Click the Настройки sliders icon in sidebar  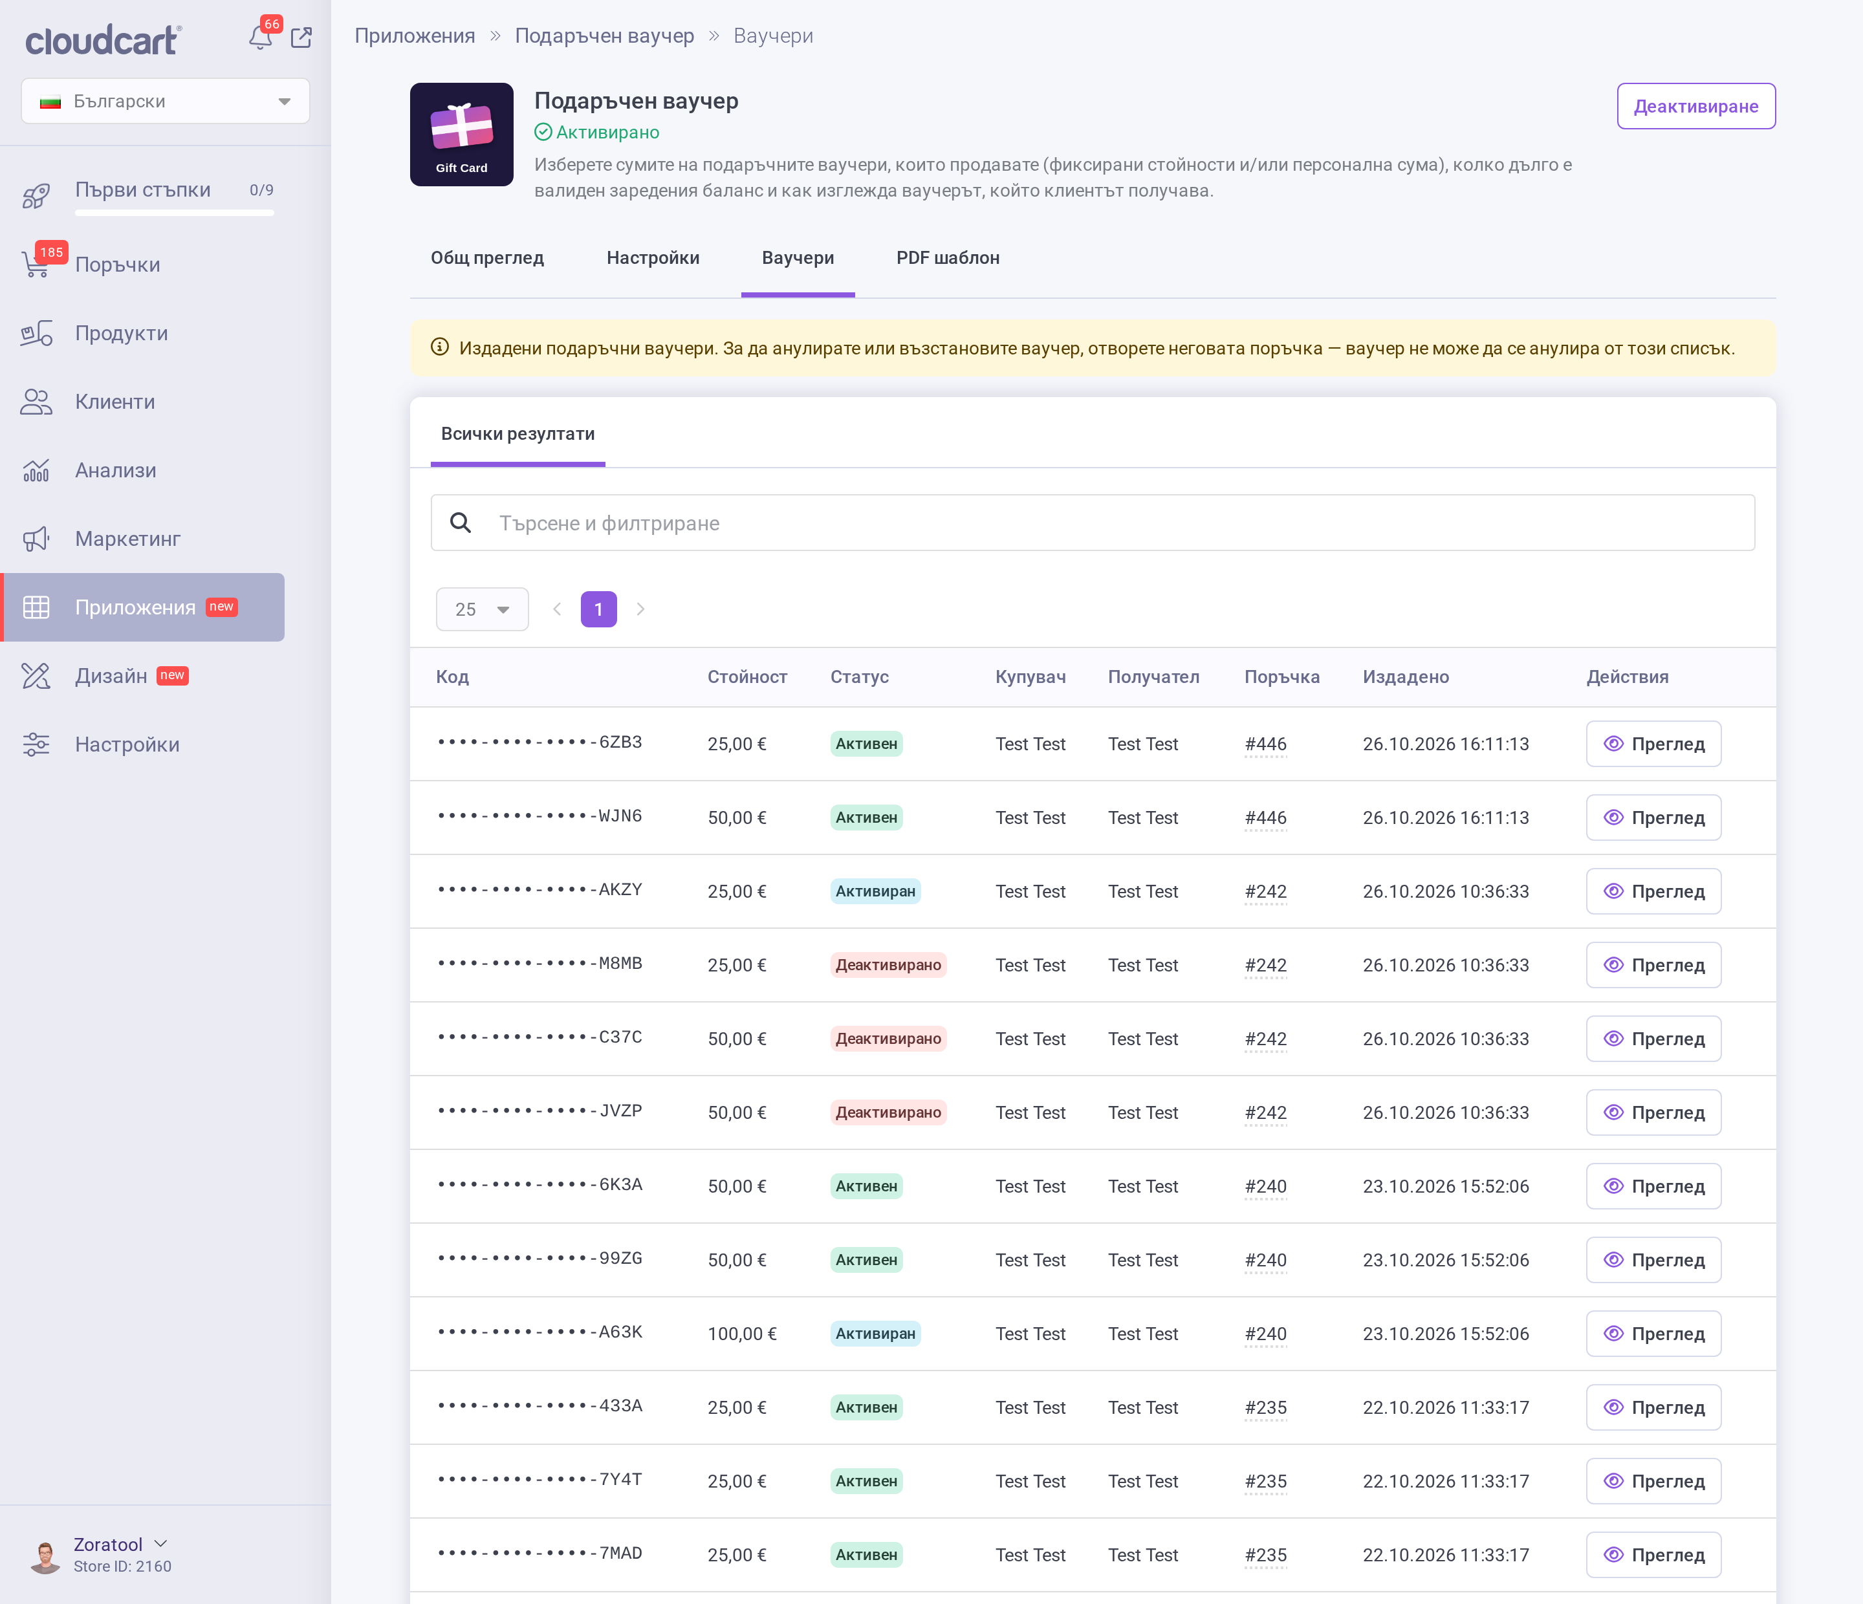[36, 744]
